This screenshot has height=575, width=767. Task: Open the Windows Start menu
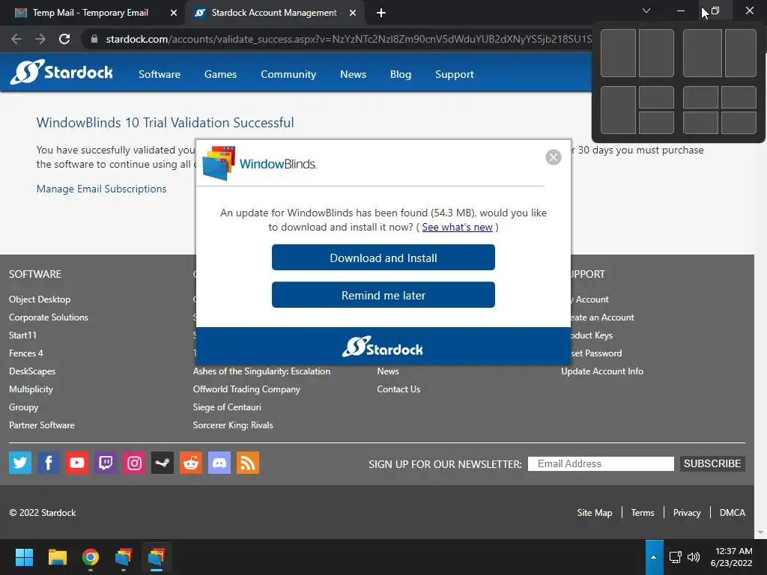click(x=24, y=557)
